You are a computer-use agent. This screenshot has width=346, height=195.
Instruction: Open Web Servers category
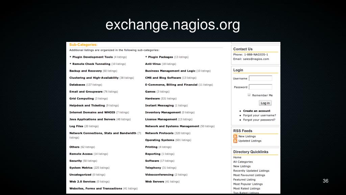pos(154,181)
